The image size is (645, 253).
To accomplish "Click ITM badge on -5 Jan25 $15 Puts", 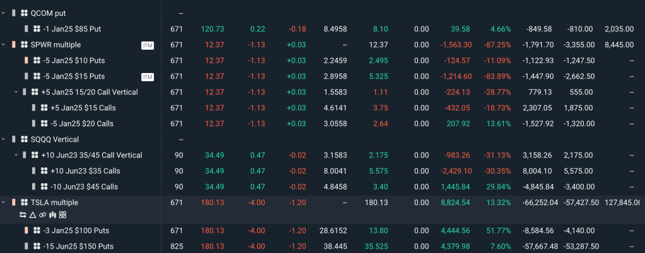I will pyautogui.click(x=148, y=76).
